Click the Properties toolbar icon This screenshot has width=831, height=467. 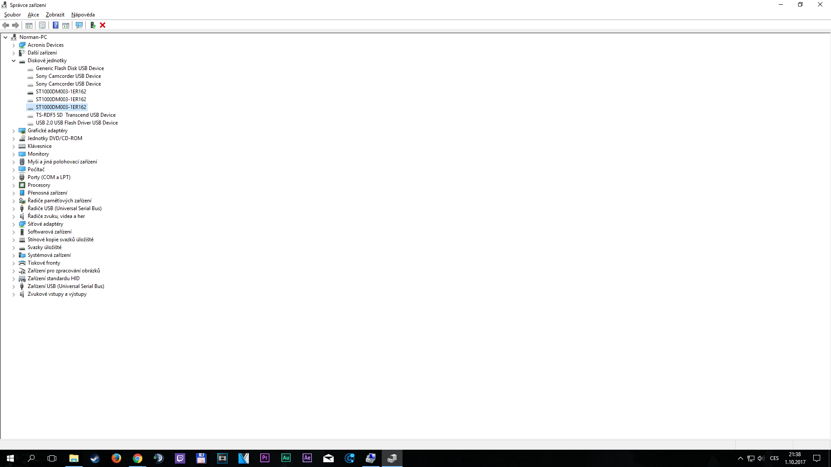(42, 25)
